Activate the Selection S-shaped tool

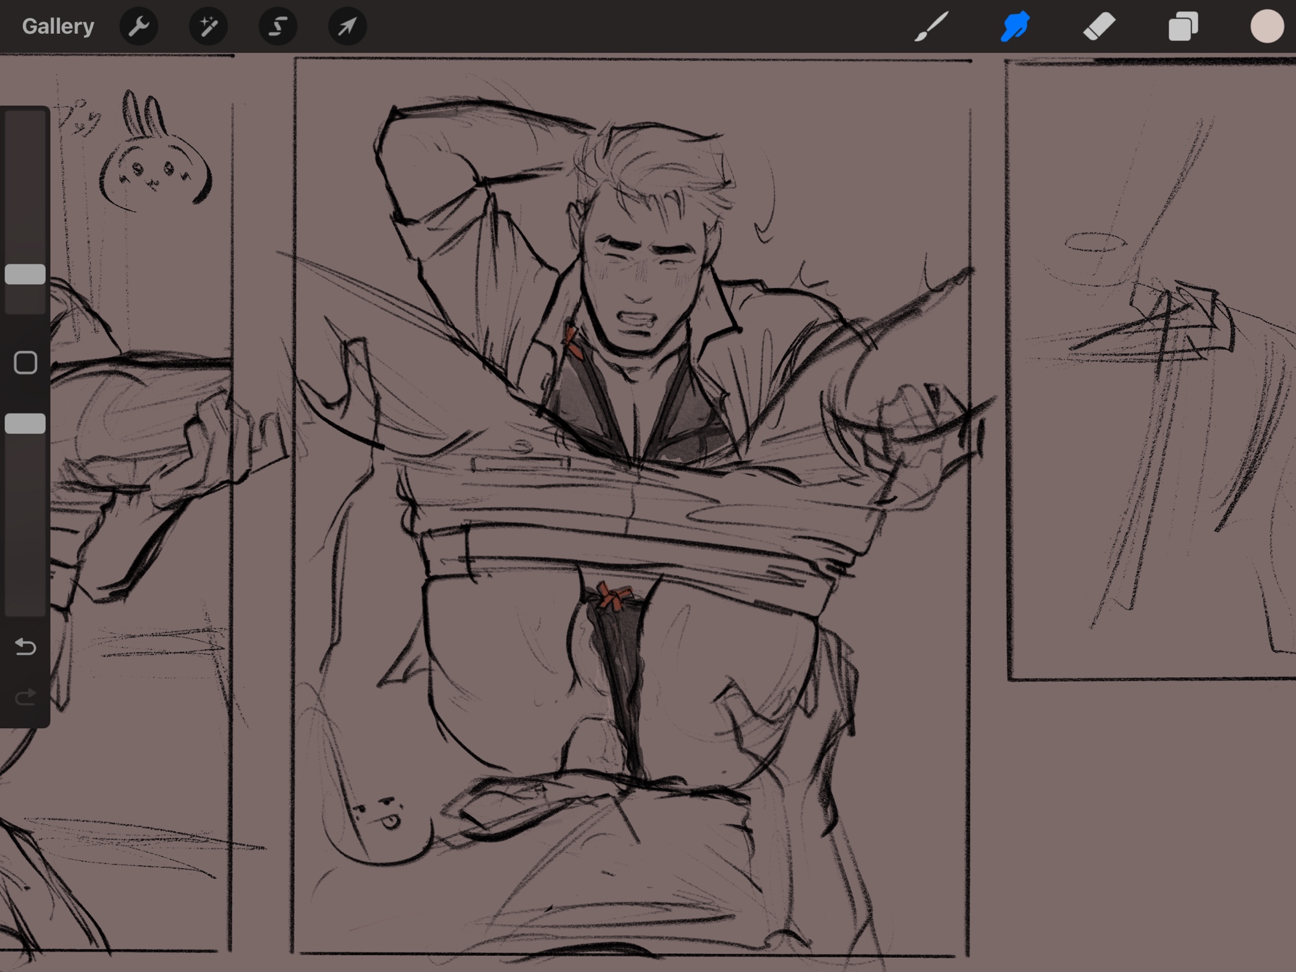pos(278,27)
